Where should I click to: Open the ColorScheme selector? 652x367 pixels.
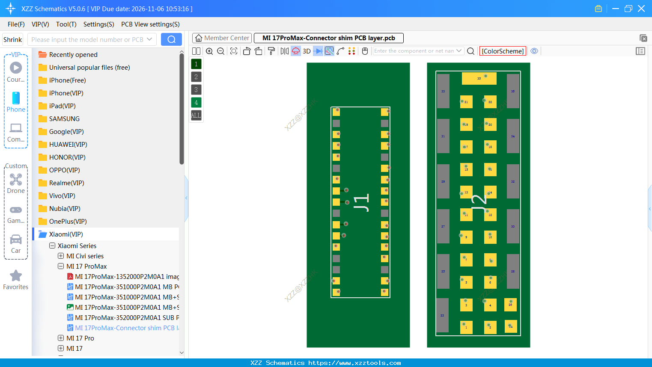tap(502, 50)
